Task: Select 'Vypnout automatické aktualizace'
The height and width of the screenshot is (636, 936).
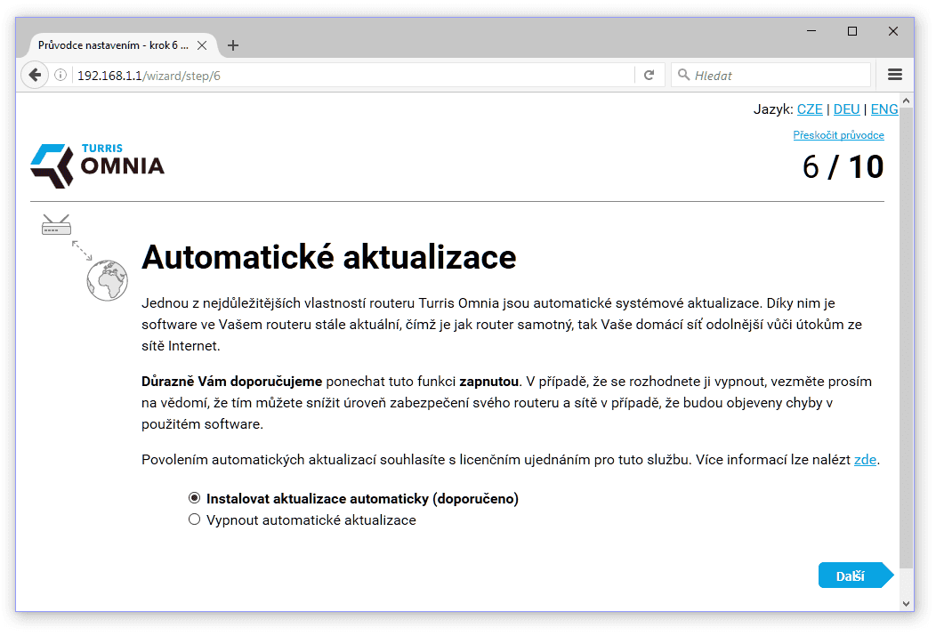Action: 193,519
